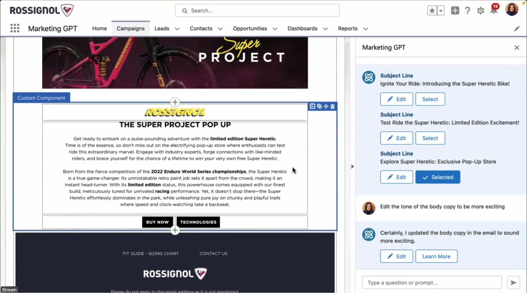Click the Super Project bike banner image
This screenshot has width=527, height=293.
(x=175, y=63)
